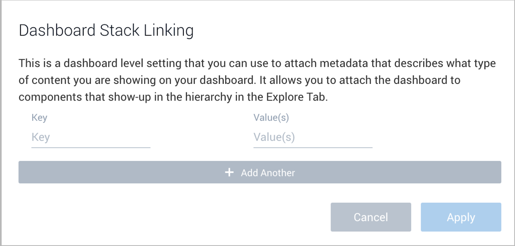Click the word "Linking" in the dialog title
This screenshot has height=246, width=515.
click(x=169, y=31)
